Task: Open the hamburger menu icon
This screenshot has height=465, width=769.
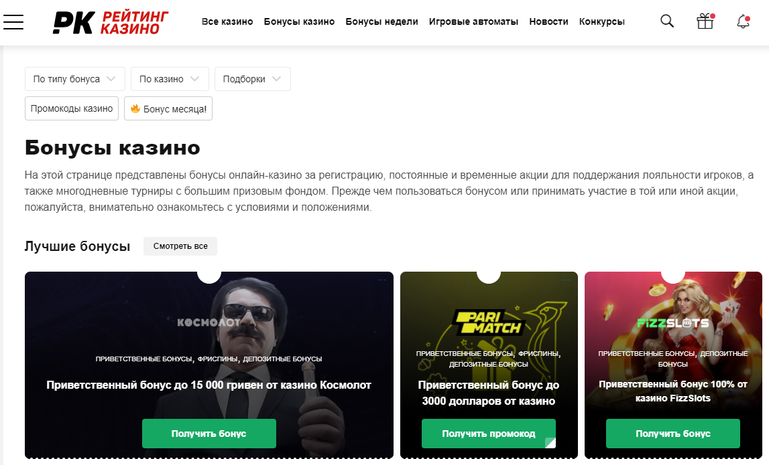Action: pos(13,21)
